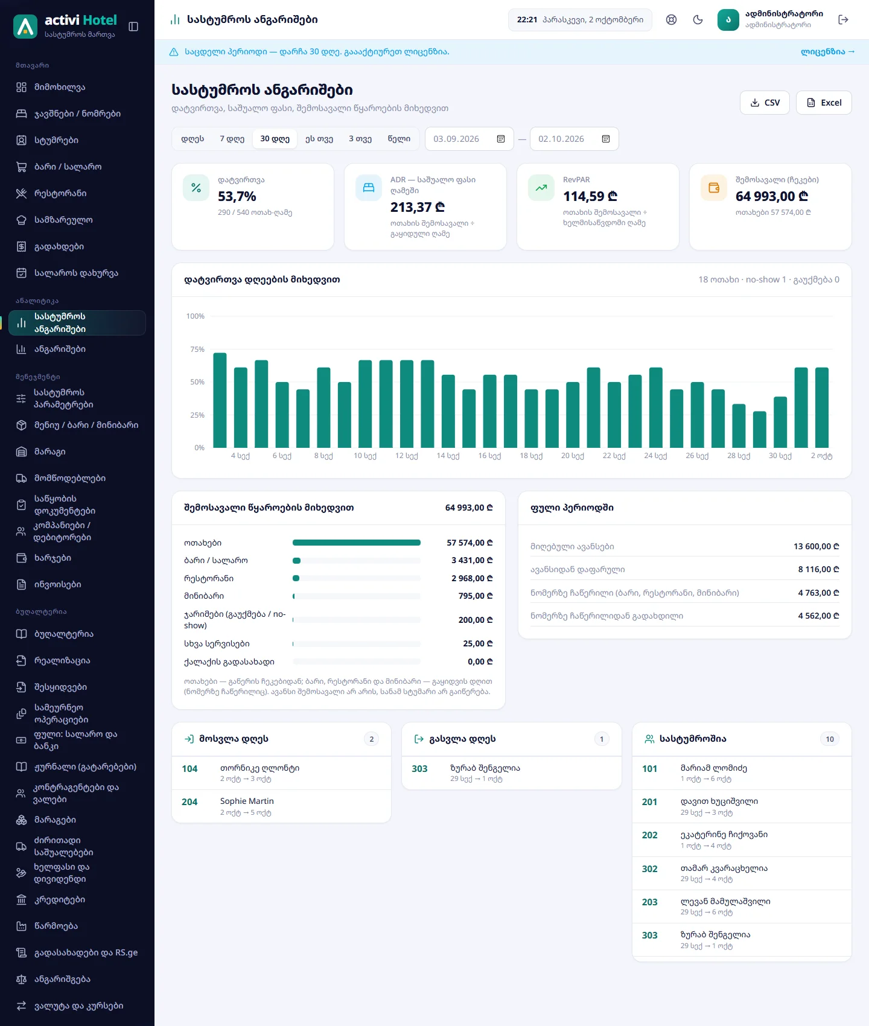Open the სამზარეულო chef hat icon

21,220
